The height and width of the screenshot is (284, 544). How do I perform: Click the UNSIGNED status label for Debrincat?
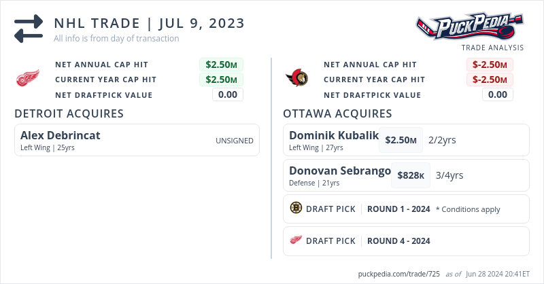click(x=235, y=141)
